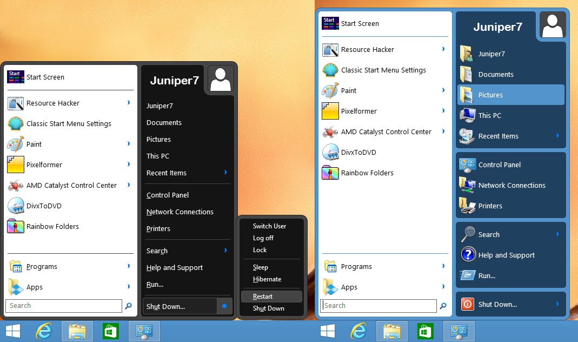The image size is (578, 342).
Task: Click the search magnifier icon in the dark menu
Action: (x=128, y=306)
